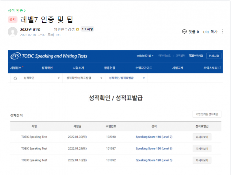Open Speaking Score 160 (Level 7) link
Screen dimensions: 231x175
click(x=154, y=137)
